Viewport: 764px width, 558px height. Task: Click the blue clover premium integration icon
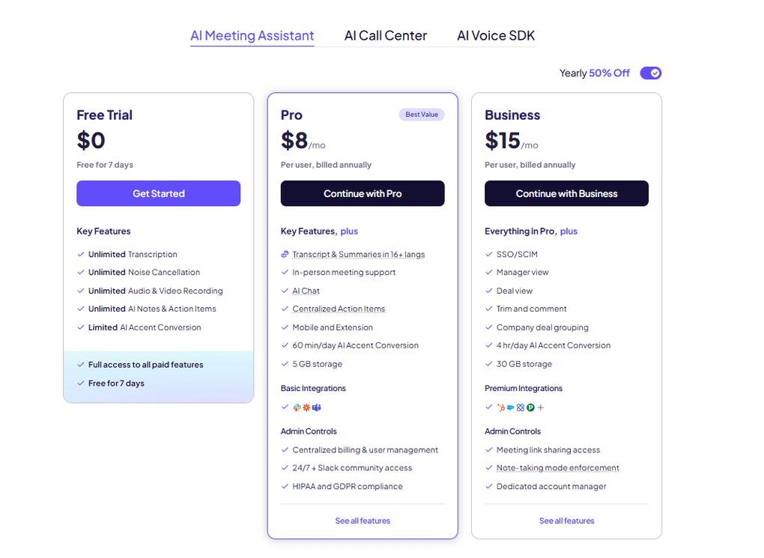[519, 407]
